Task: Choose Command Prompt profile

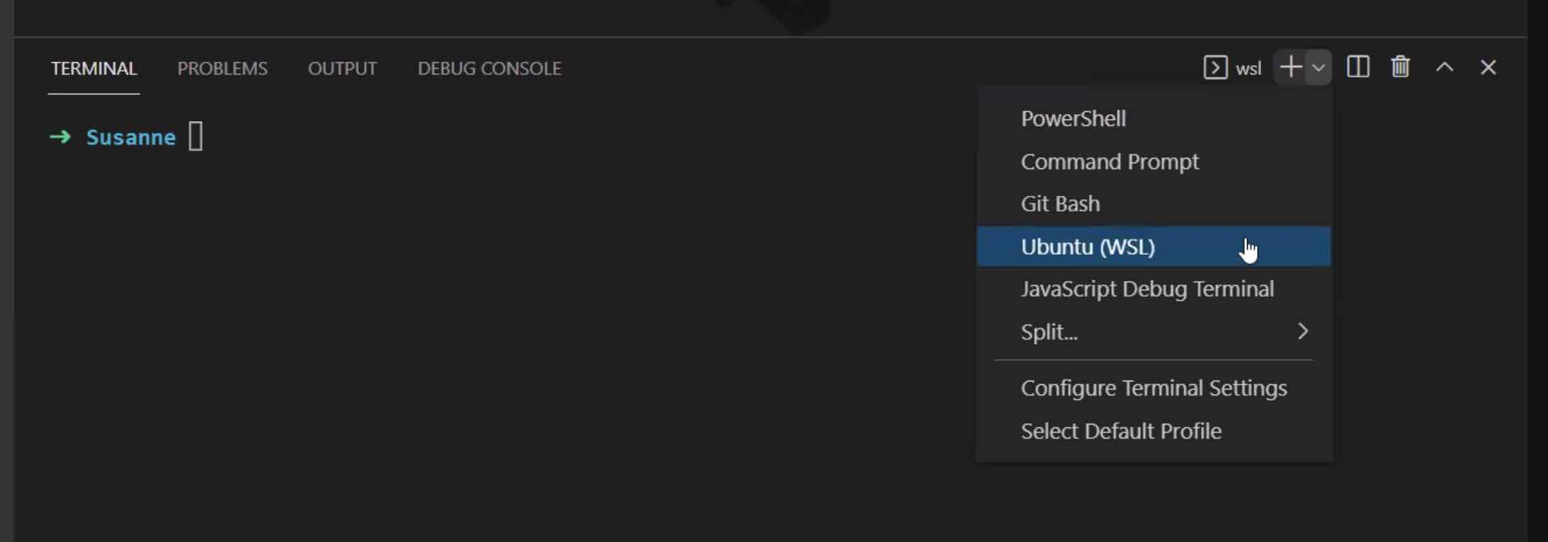Action: click(1110, 162)
